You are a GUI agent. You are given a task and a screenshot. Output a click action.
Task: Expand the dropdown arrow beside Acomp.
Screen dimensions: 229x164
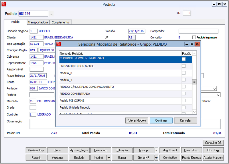click(x=156, y=150)
